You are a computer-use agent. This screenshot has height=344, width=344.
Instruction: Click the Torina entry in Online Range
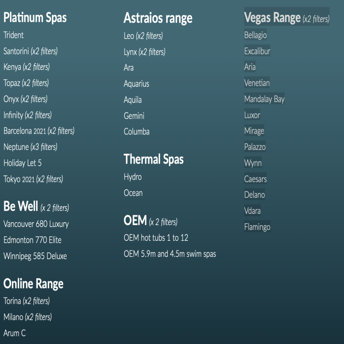click(x=12, y=301)
